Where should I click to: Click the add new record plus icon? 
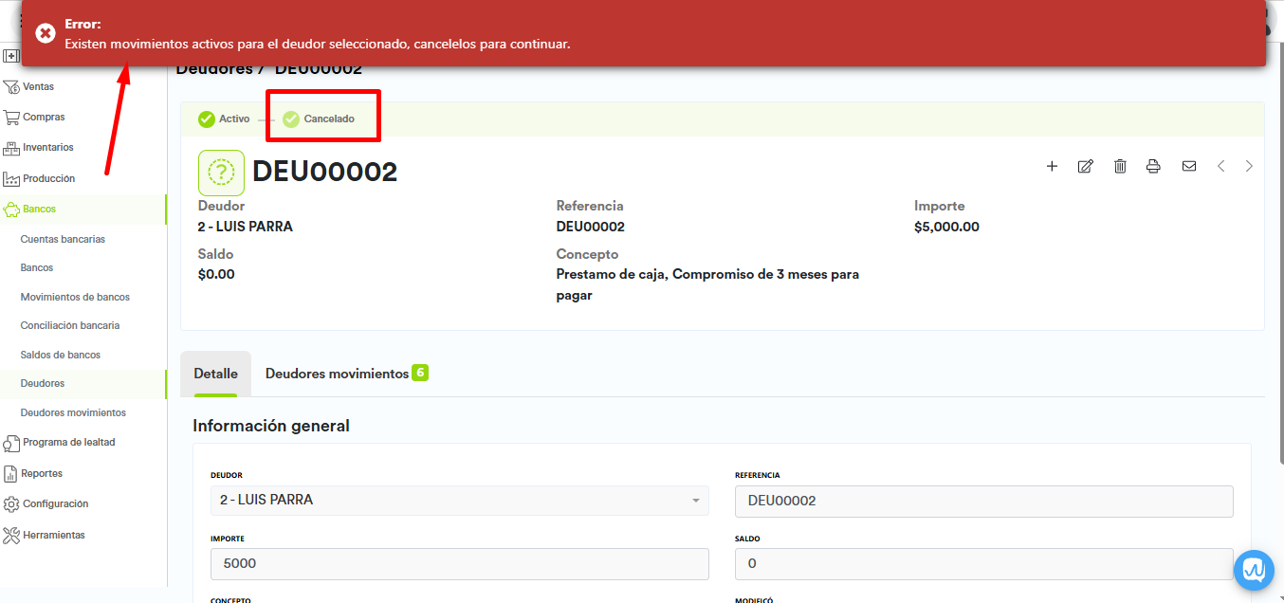pyautogui.click(x=1052, y=166)
